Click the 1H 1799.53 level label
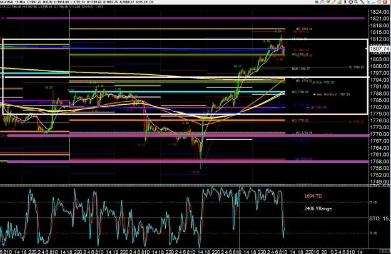Image resolution: width=391 pixels, height=254 pixels. 357,67
